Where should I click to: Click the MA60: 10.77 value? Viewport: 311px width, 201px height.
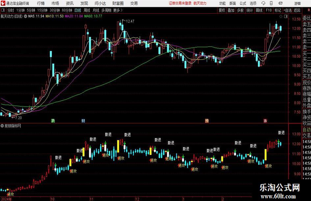[93, 16]
